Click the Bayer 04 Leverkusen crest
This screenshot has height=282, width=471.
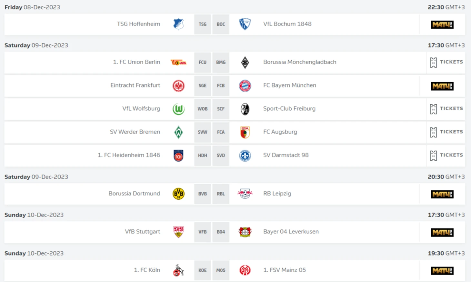[245, 232]
